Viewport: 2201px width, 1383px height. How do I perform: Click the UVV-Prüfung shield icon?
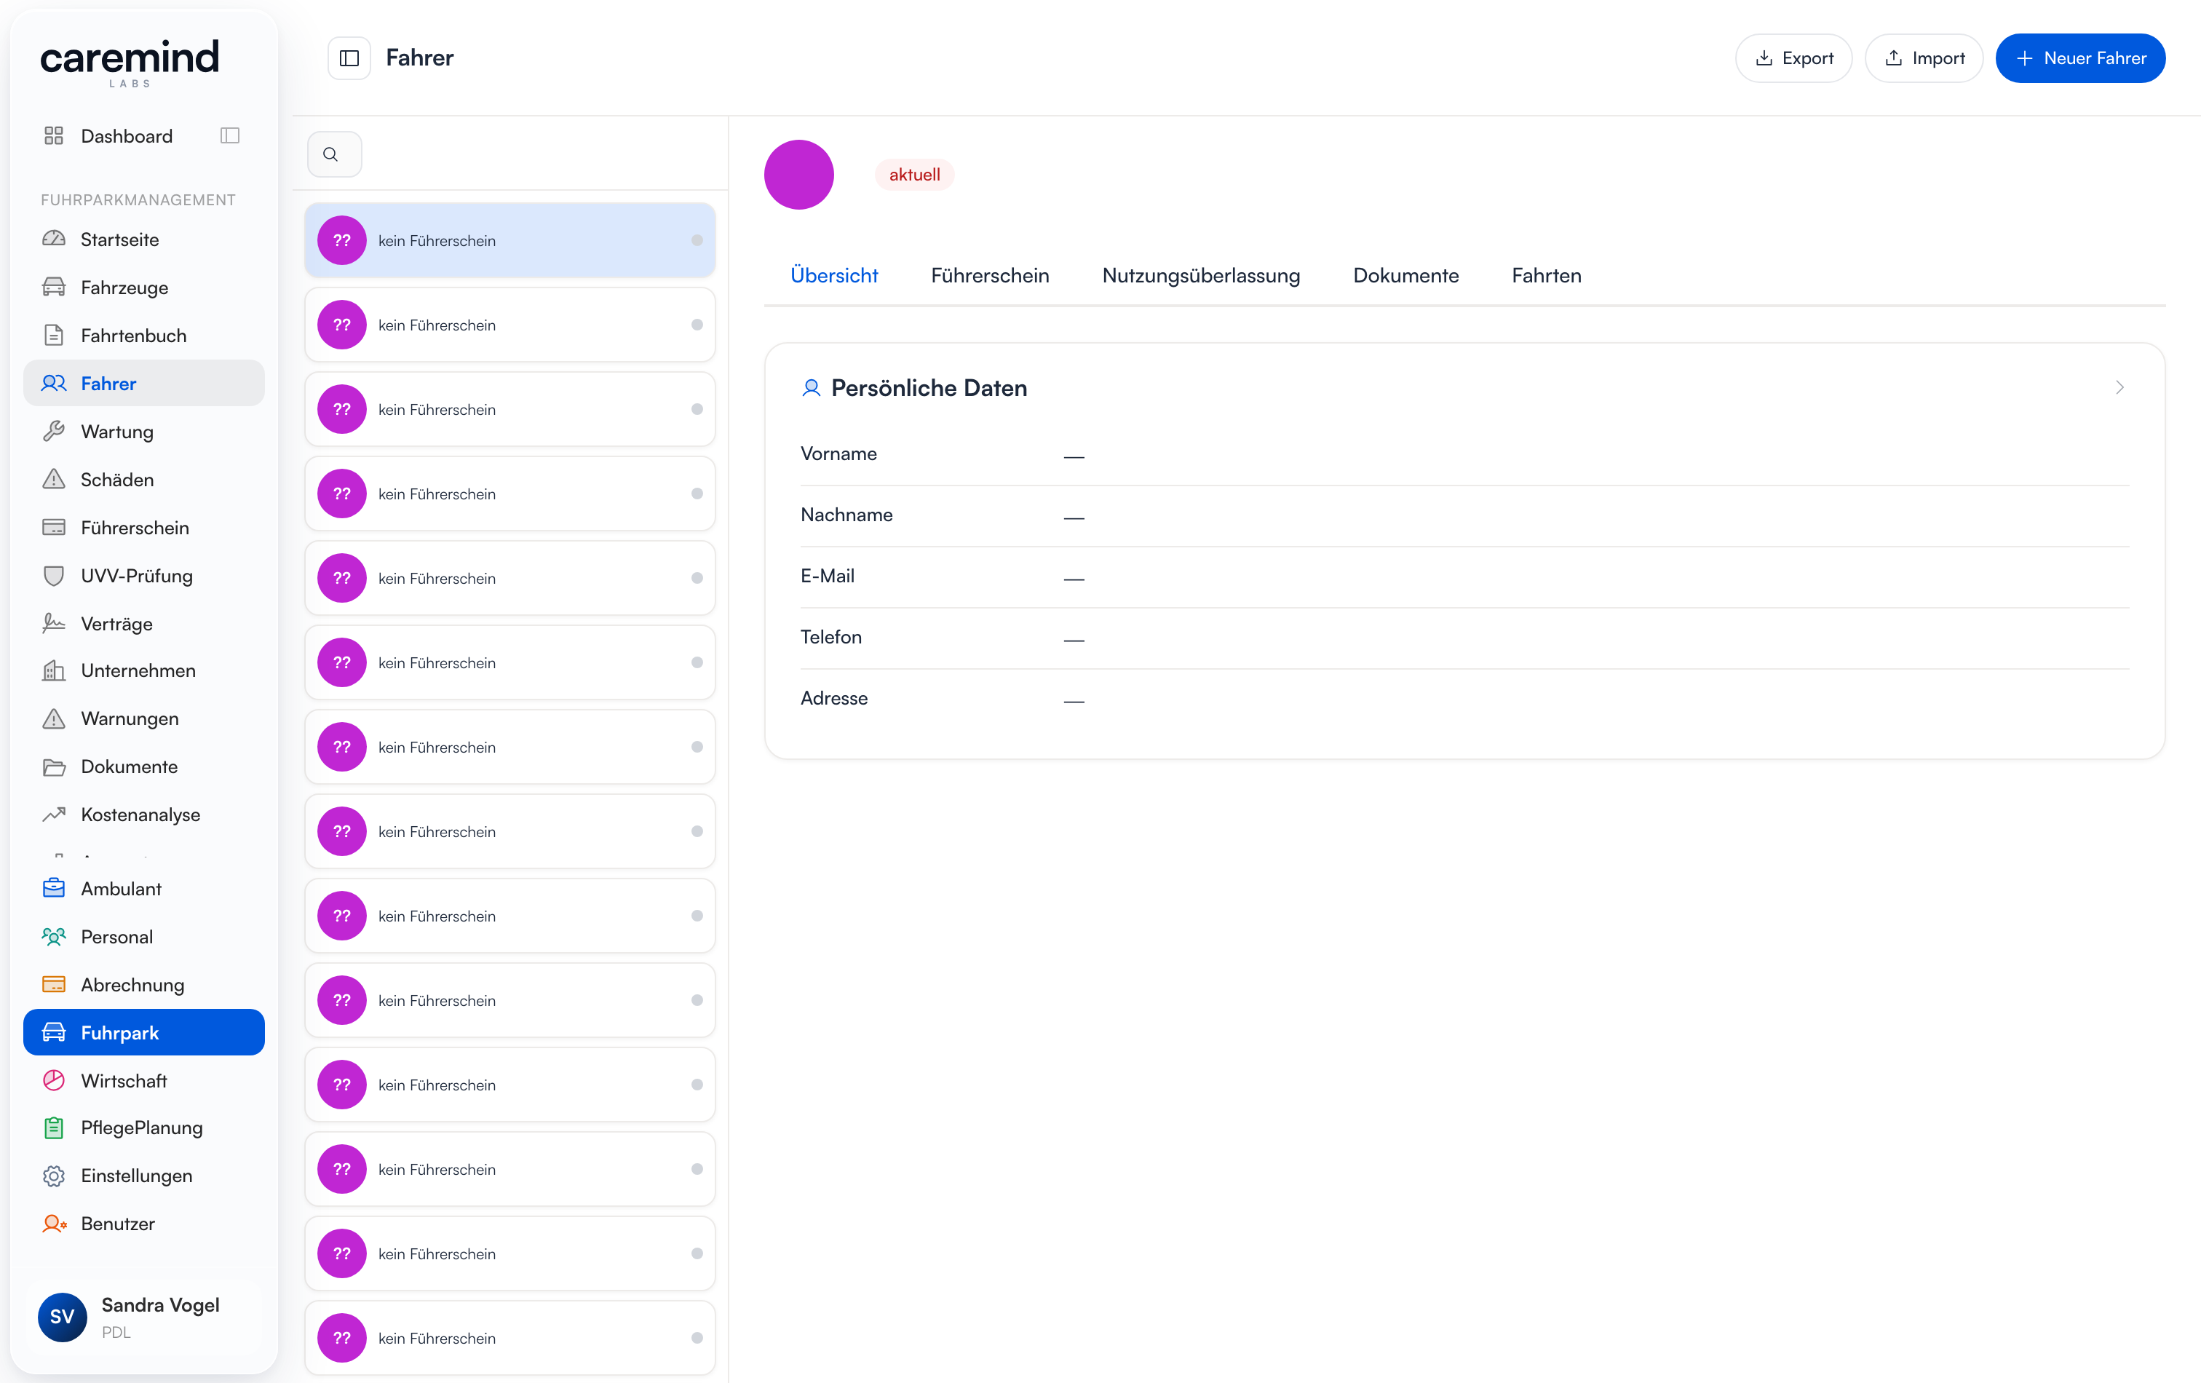(54, 576)
